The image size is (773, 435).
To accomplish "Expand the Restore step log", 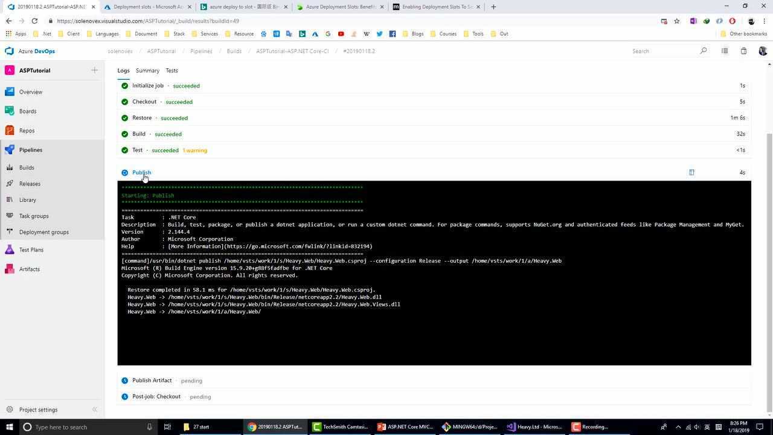I will [x=142, y=118].
